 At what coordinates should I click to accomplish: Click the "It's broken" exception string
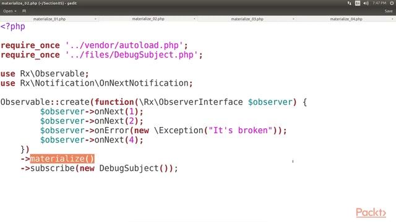pos(240,130)
